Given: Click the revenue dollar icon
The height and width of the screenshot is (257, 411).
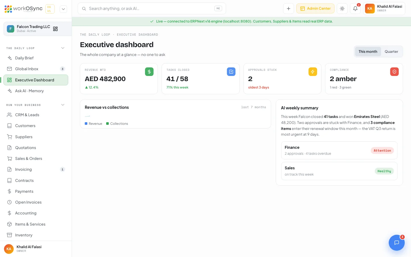Looking at the screenshot, I should pos(149,72).
